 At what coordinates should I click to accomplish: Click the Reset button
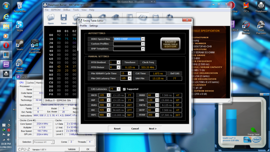pyautogui.click(x=117, y=129)
